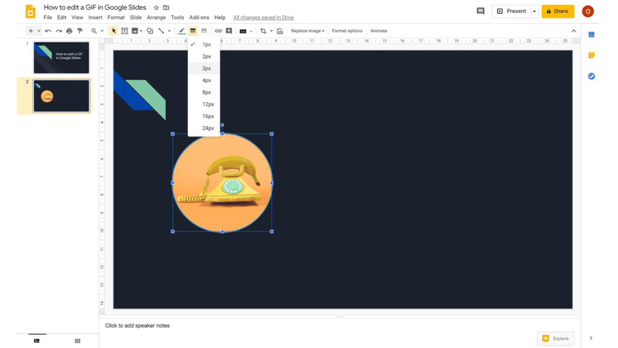This screenshot has width=618, height=348.
Task: Open the Border color picker
Action: pos(181,31)
